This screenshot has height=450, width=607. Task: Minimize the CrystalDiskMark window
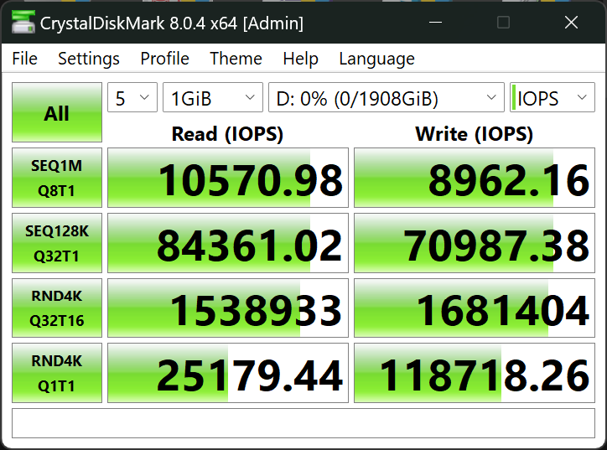click(435, 23)
